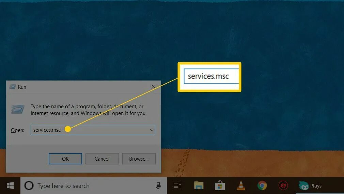The height and width of the screenshot is (194, 344).
Task: Click the Cortana circle icon
Action: point(29,186)
